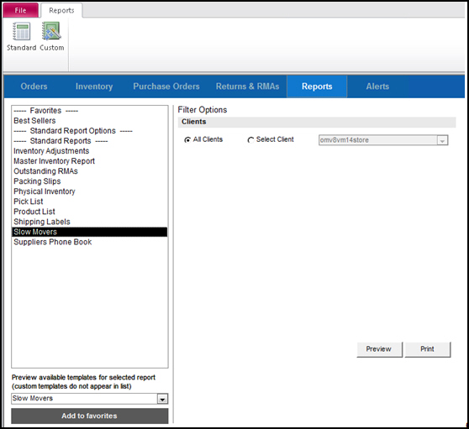Open the Standard reports icon
Viewport: 469px width, 429px height.
pyautogui.click(x=21, y=36)
